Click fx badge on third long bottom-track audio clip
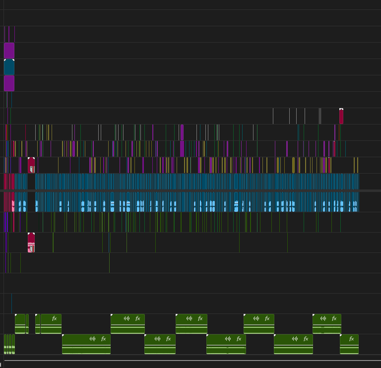 239,339
